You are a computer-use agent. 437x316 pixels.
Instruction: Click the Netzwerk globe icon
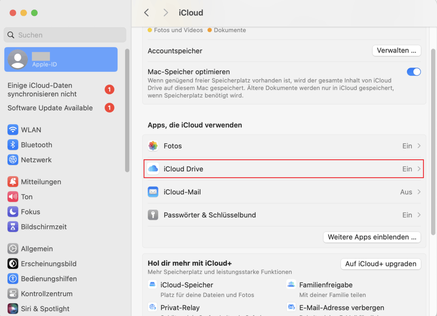coord(13,160)
